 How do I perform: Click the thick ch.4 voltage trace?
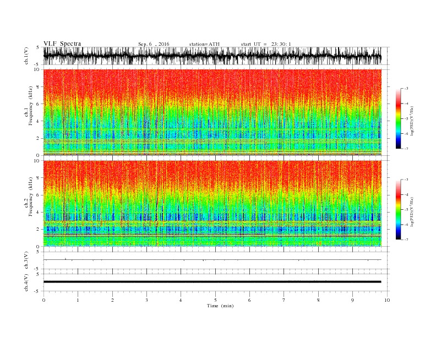(212, 282)
